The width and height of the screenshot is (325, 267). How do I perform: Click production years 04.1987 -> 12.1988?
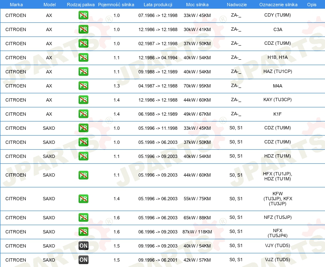coord(158,86)
